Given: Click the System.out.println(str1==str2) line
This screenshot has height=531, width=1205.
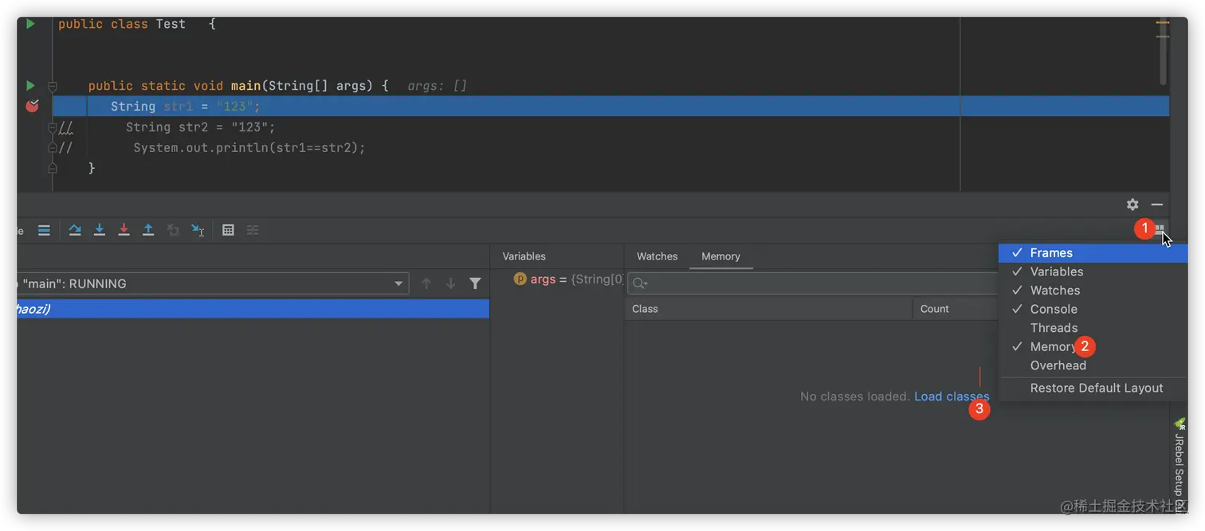Looking at the screenshot, I should coord(249,148).
